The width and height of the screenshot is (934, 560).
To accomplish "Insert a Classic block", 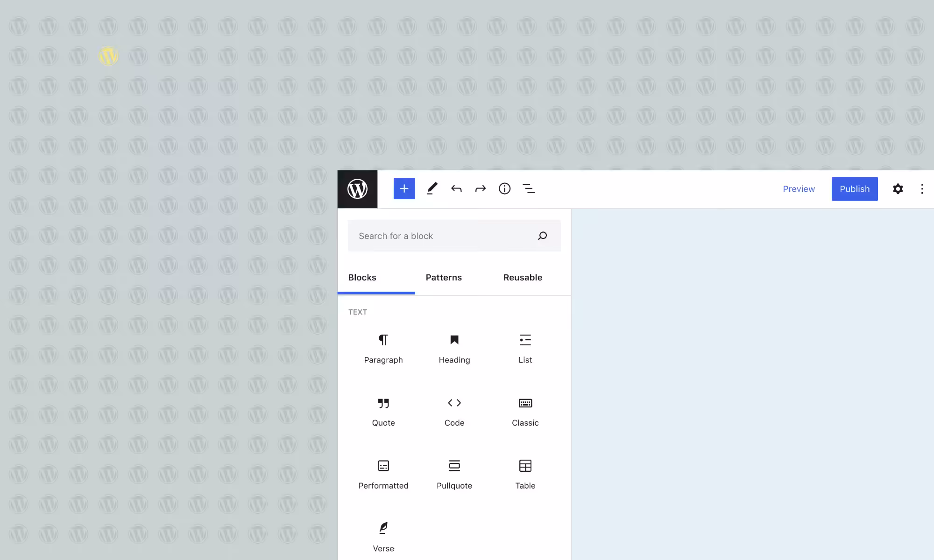I will pos(525,412).
